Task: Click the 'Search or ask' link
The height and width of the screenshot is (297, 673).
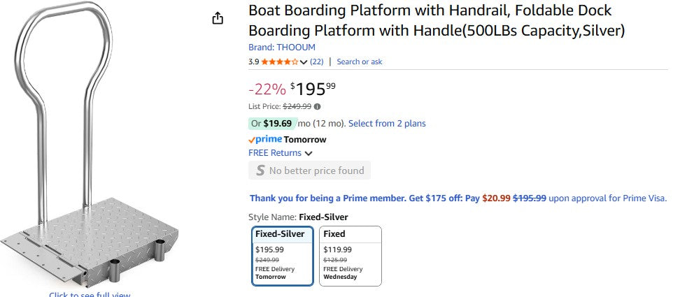Action: [x=360, y=61]
